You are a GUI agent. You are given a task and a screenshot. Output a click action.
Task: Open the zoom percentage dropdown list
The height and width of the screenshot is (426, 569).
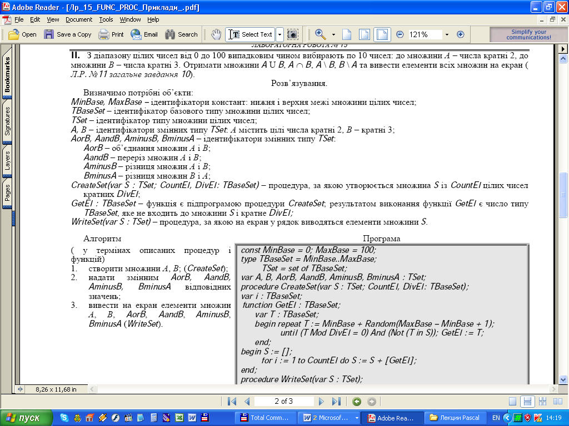pyautogui.click(x=447, y=35)
